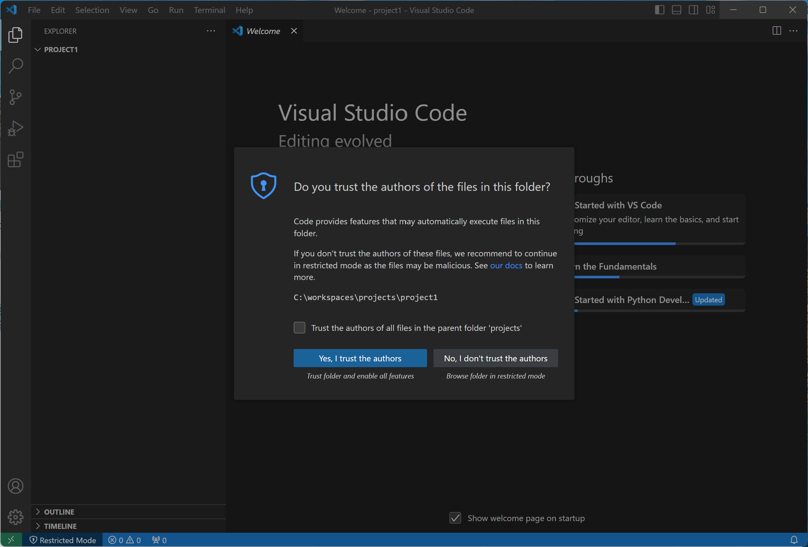808x547 pixels.
Task: Open the Source Control view
Action: point(15,97)
